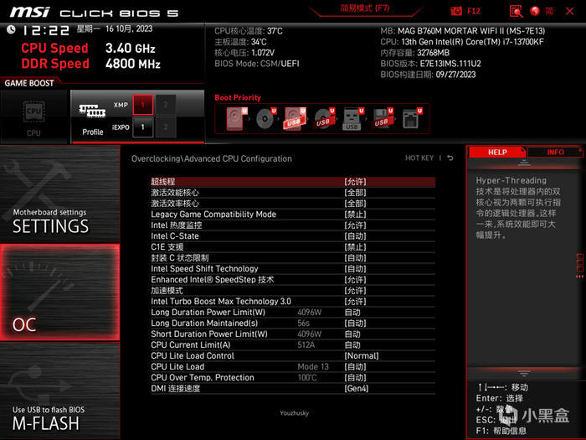Enable iEXPO profile 1

[143, 127]
